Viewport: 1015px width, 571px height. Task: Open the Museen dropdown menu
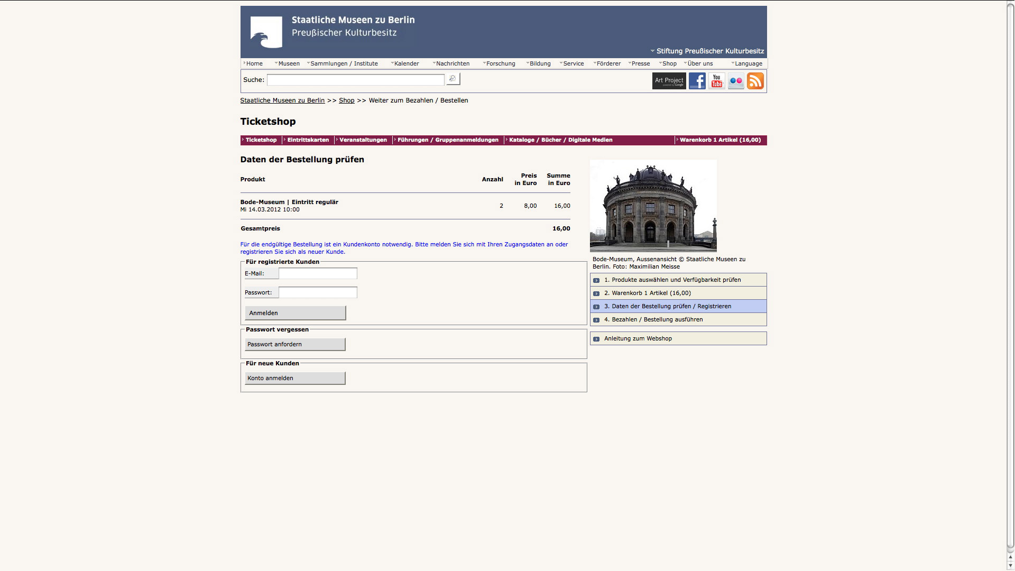pyautogui.click(x=288, y=63)
